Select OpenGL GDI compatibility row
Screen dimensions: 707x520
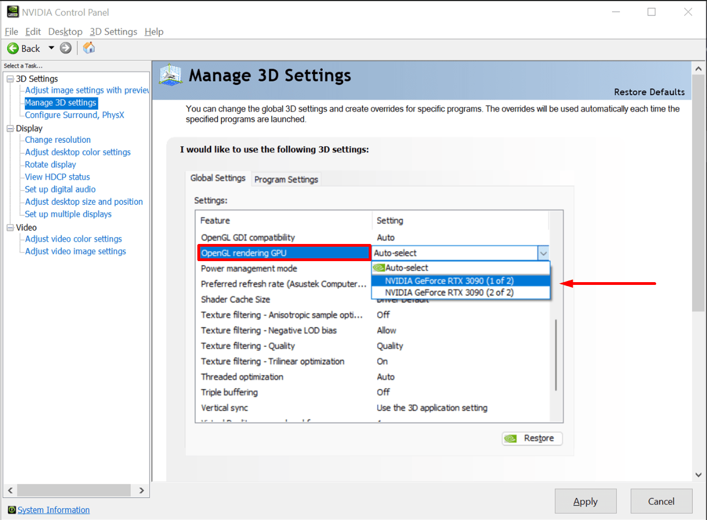tap(373, 237)
